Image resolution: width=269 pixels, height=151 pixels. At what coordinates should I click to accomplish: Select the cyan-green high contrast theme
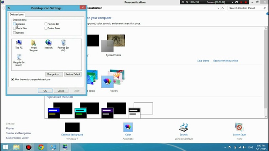(x=87, y=110)
